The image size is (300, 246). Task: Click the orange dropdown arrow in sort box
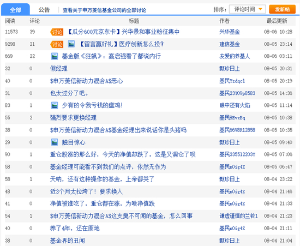coord(260,9)
